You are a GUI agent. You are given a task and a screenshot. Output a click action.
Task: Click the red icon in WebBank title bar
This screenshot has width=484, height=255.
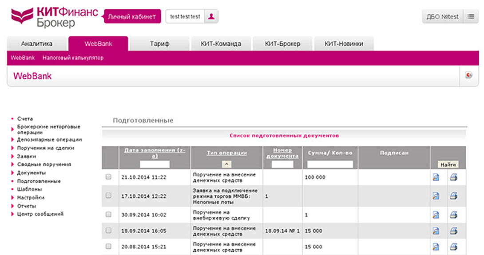click(x=469, y=75)
